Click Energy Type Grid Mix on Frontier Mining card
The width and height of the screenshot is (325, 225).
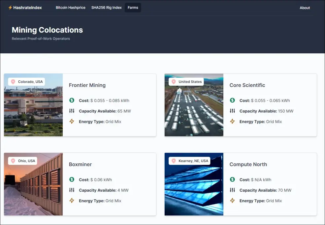coord(100,122)
